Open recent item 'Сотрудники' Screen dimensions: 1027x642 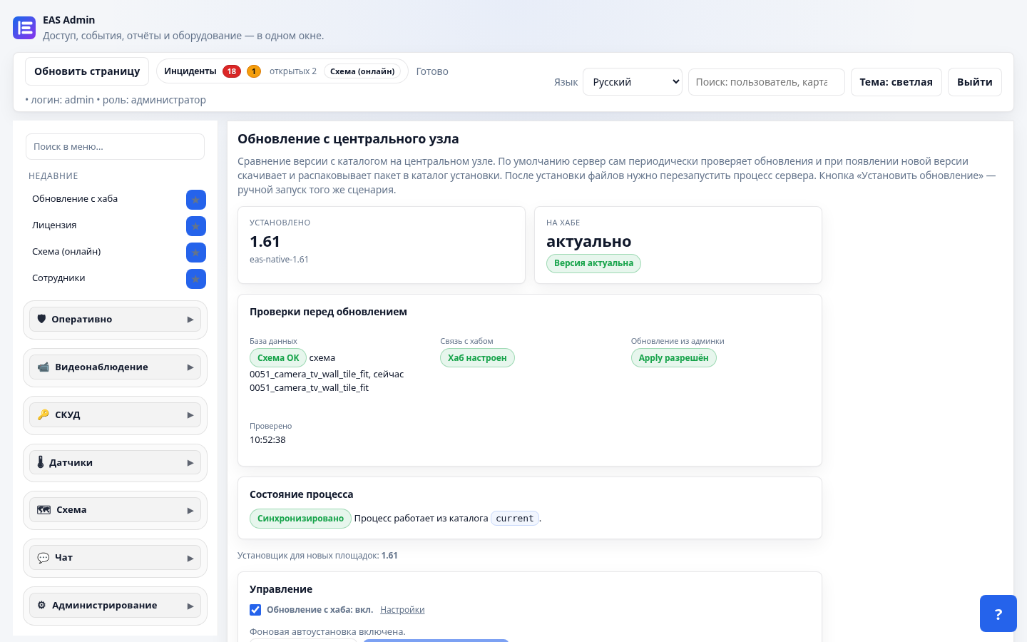(58, 278)
